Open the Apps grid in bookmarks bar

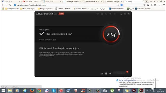pyautogui.click(x=3, y=9)
